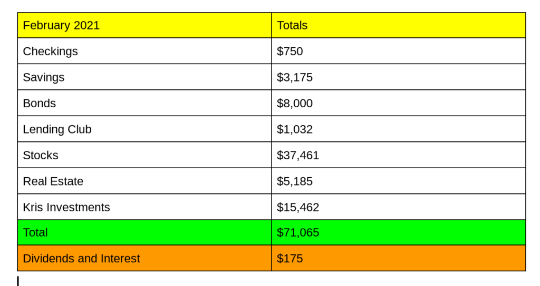
Task: Click the "Checkings" row label
Action: [51, 51]
